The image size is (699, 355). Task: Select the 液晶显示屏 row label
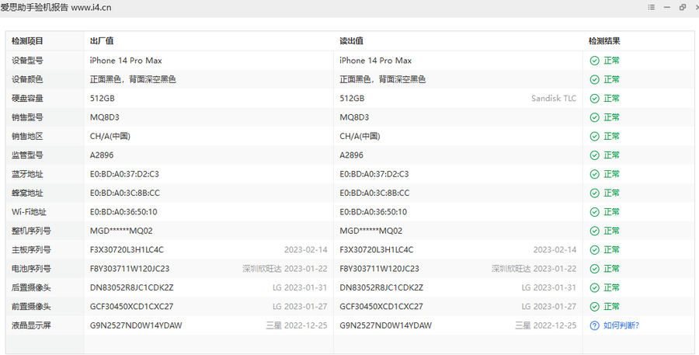[31, 325]
